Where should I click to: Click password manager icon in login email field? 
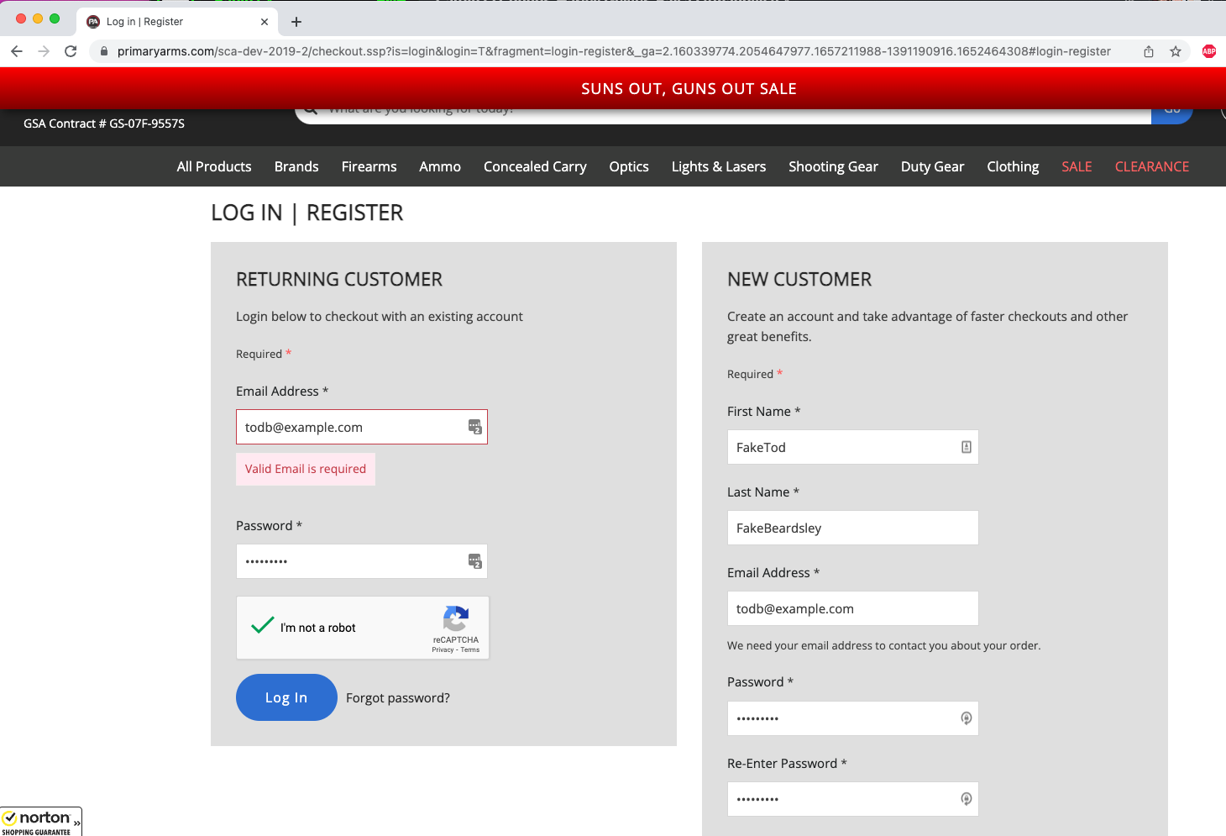(x=474, y=427)
